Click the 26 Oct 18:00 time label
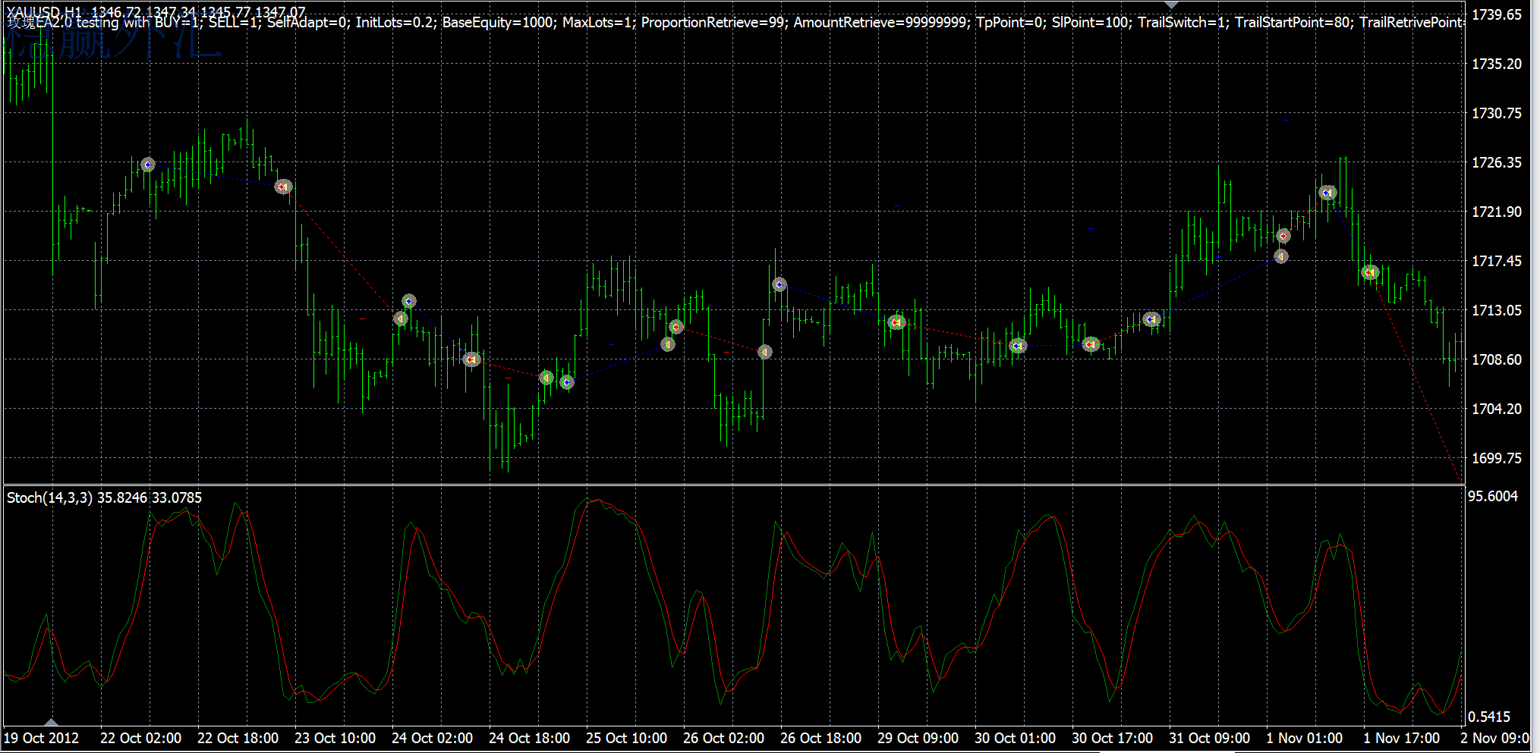Viewport: 1540px width, 753px height. click(820, 738)
